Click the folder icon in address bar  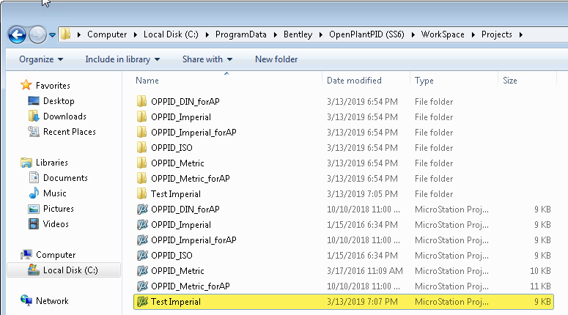[x=65, y=34]
